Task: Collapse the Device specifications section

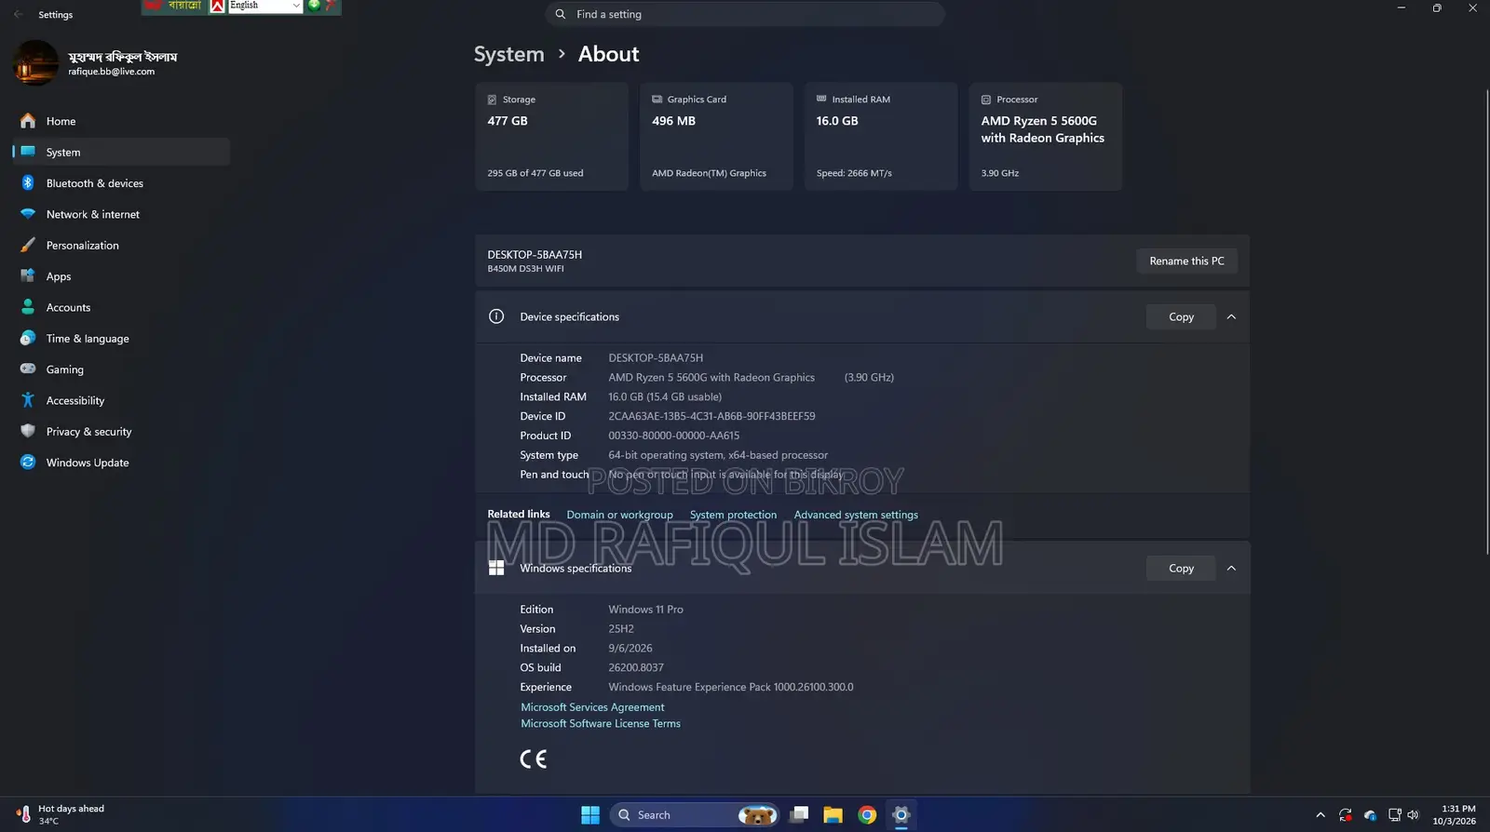Action: point(1231,316)
